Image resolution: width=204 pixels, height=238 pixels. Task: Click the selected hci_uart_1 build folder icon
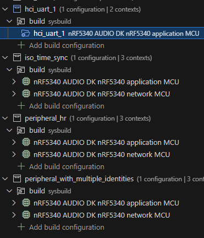25,34
